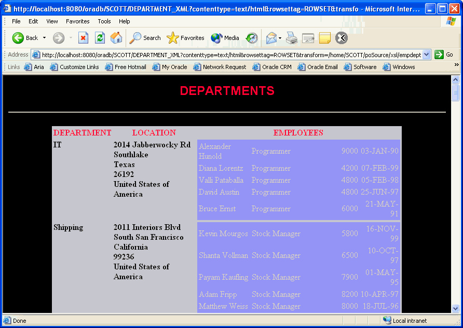The width and height of the screenshot is (463, 328).
Task: Go to the Home page icon
Action: 116,38
